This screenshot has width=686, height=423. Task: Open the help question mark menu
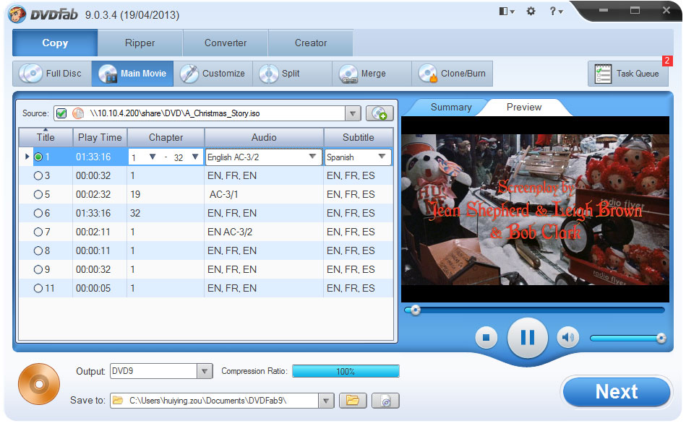point(556,12)
